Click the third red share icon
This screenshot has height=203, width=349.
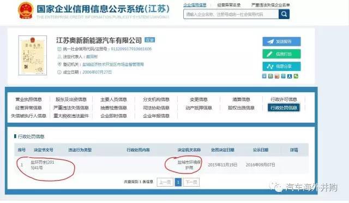point(277,76)
